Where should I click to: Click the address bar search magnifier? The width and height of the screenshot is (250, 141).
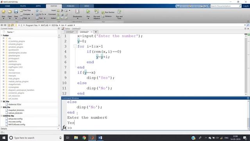point(248,25)
